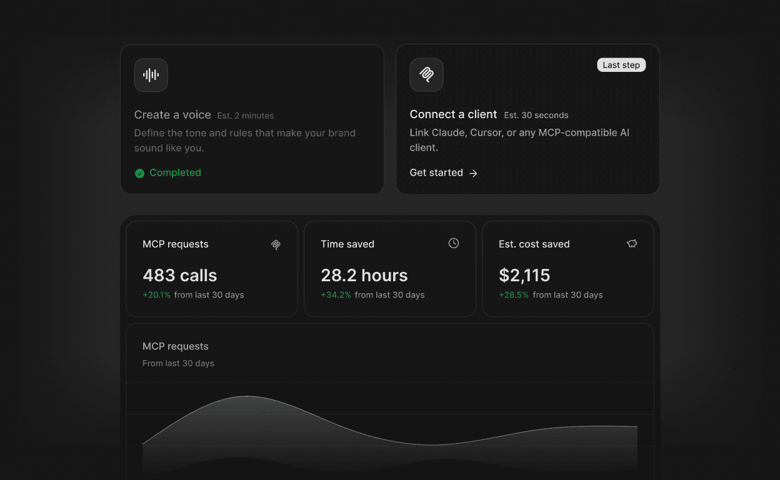This screenshot has width=780, height=480.
Task: Click the Last step badge
Action: point(621,64)
